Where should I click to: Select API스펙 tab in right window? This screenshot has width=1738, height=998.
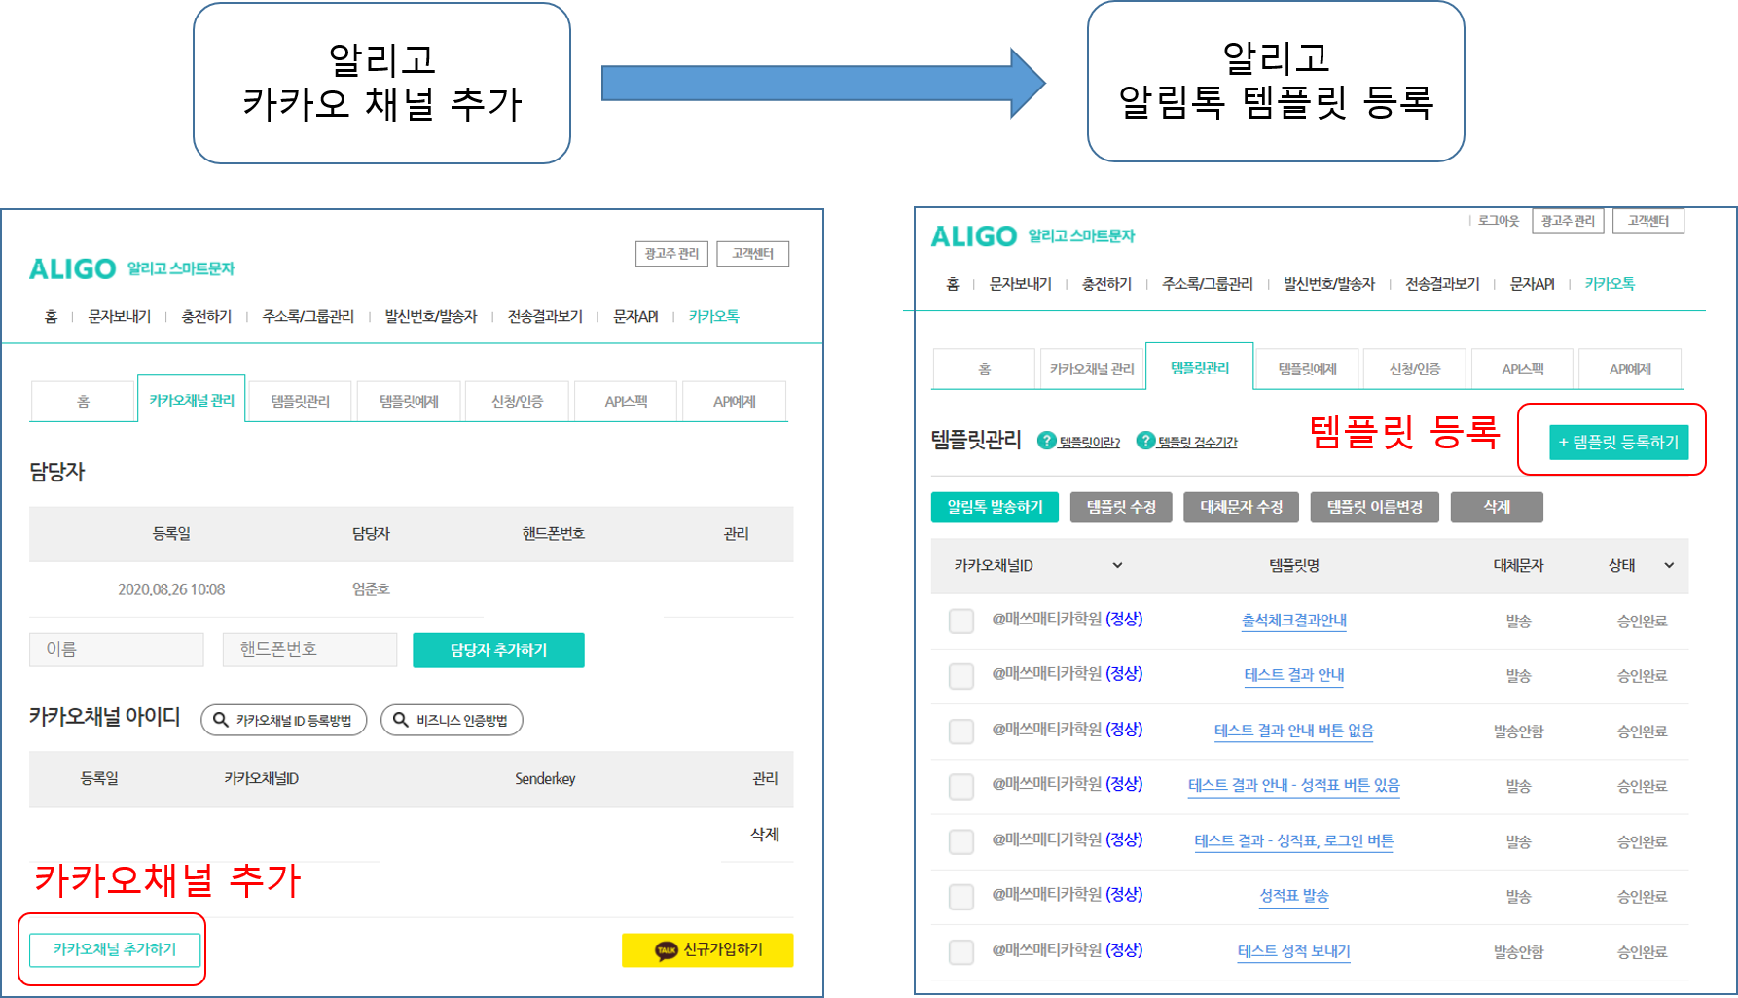point(1523,369)
